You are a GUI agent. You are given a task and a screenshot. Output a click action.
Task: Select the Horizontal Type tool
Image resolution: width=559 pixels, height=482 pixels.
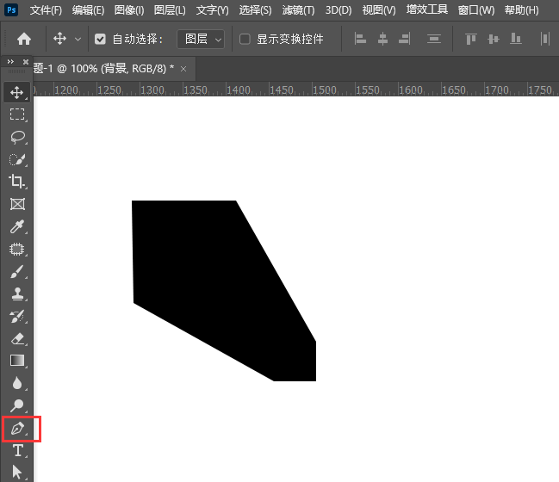coord(16,450)
